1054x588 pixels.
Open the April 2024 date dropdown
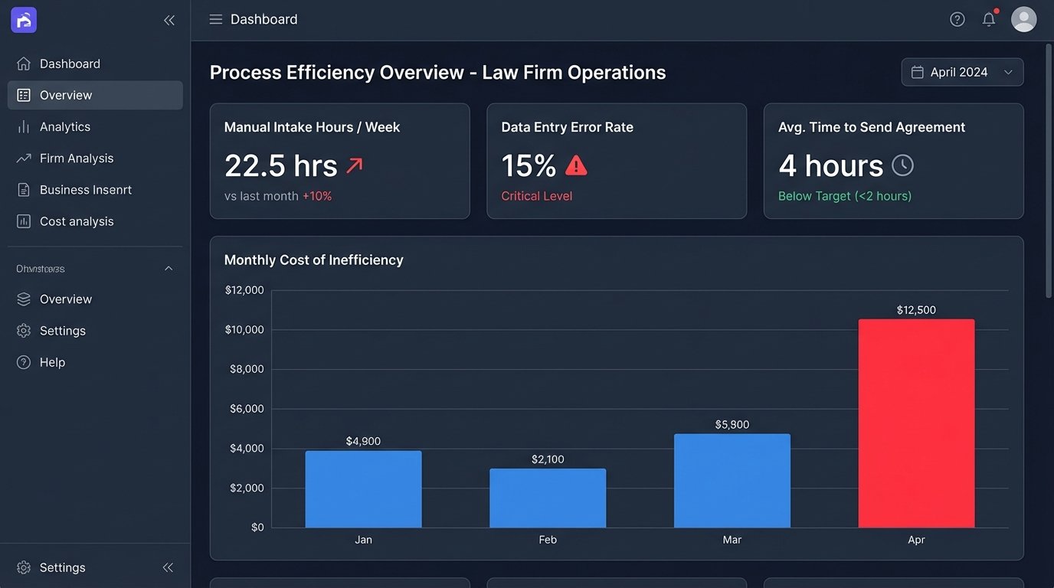click(x=962, y=71)
